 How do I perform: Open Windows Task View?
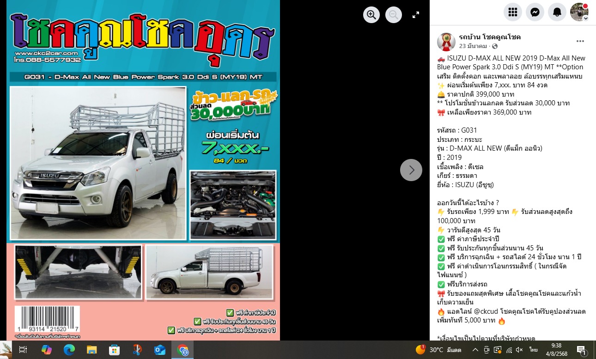(x=23, y=350)
